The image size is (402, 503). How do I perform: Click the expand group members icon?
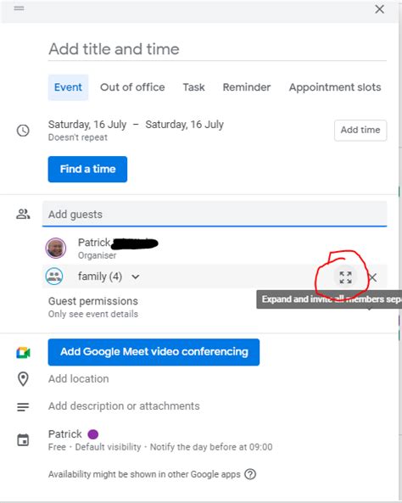[x=345, y=277]
